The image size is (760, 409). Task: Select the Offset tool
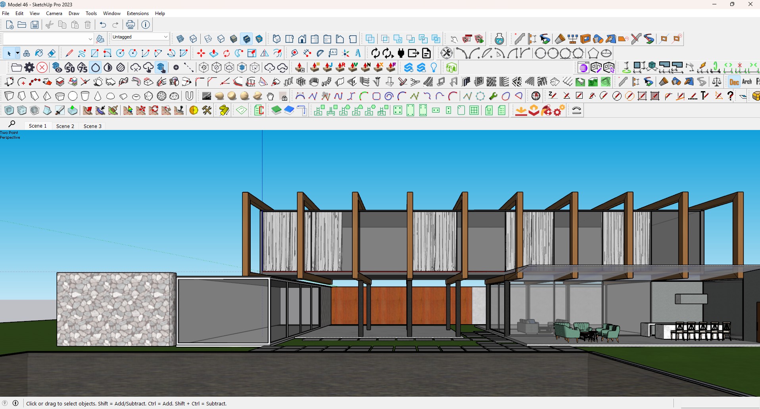click(x=278, y=53)
